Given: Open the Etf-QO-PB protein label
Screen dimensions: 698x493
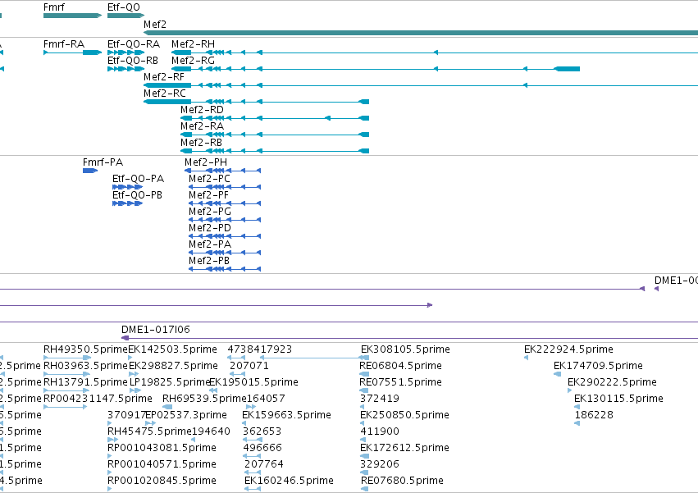Looking at the screenshot, I should (x=137, y=195).
